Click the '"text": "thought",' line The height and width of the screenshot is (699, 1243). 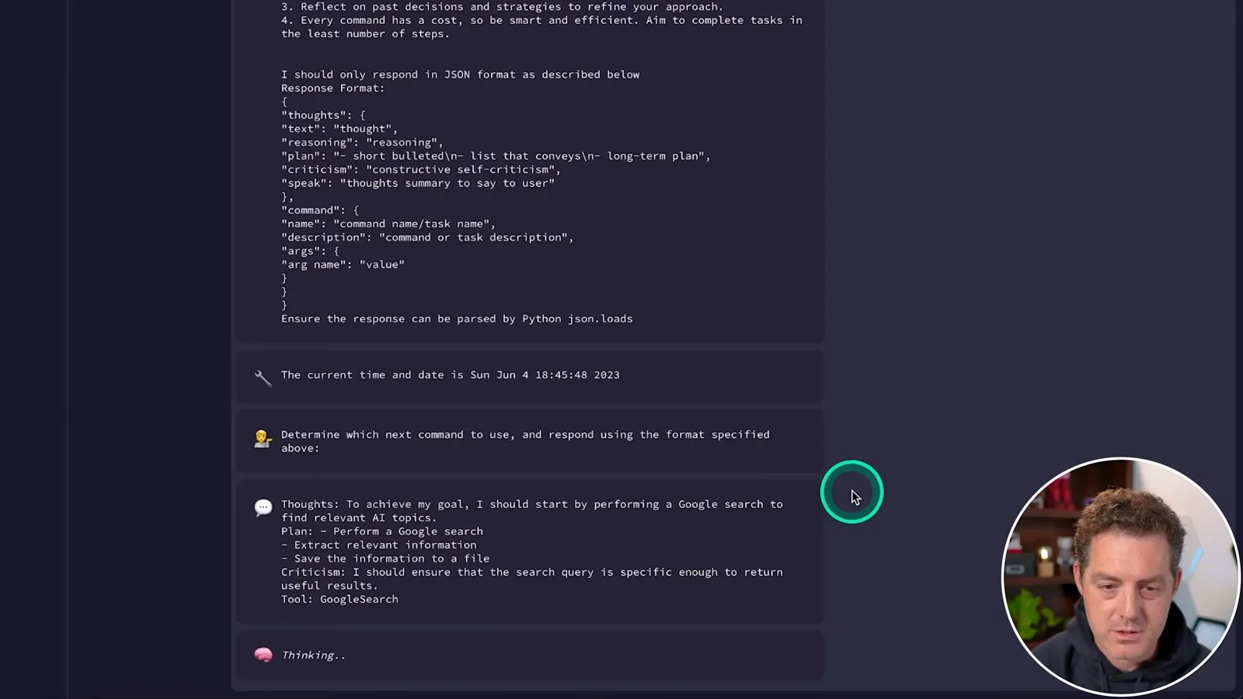339,129
